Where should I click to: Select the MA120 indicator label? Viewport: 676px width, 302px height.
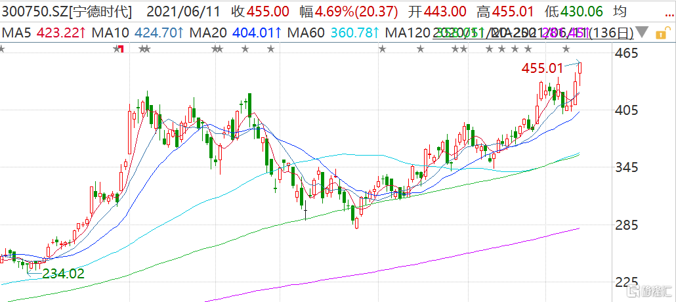click(409, 32)
